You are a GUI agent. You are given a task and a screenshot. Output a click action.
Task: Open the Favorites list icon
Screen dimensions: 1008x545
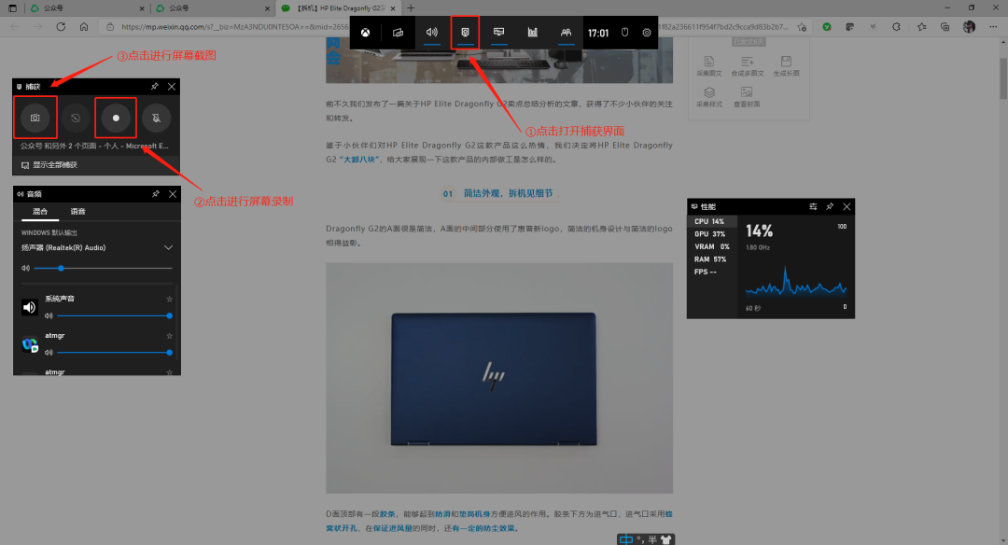coord(922,27)
